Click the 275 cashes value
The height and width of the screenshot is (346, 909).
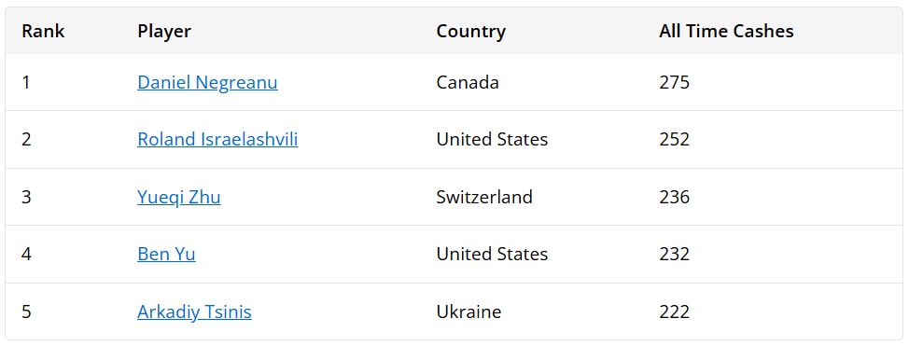pyautogui.click(x=674, y=82)
